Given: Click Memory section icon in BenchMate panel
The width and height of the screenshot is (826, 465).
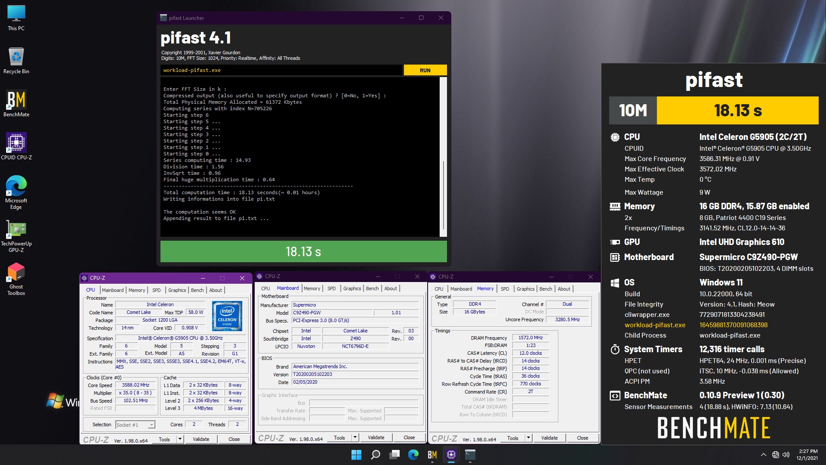Looking at the screenshot, I should pyautogui.click(x=615, y=207).
